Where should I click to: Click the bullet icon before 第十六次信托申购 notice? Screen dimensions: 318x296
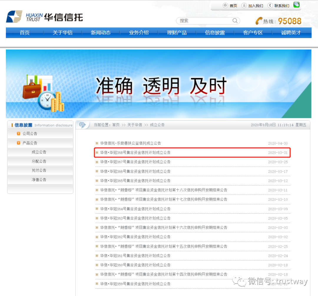97,228
